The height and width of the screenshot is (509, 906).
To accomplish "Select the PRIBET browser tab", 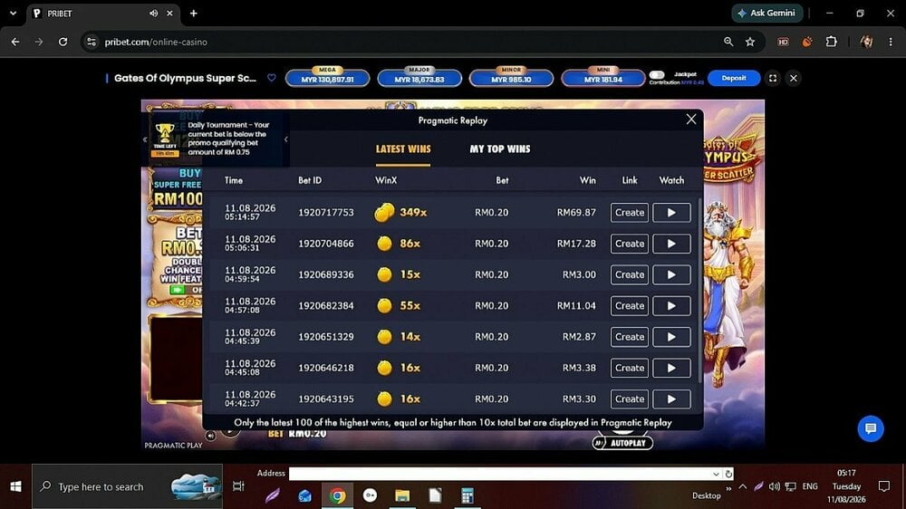I will point(103,14).
